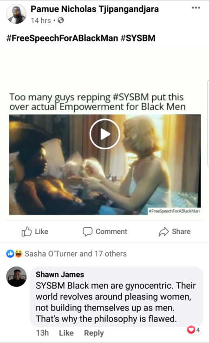Click the speech bubble Comment icon
209x343 pixels.
(x=87, y=231)
